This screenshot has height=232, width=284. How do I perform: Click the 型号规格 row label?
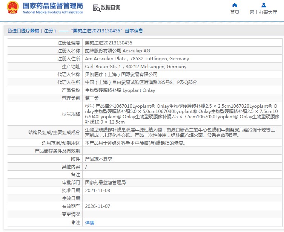[71, 114]
